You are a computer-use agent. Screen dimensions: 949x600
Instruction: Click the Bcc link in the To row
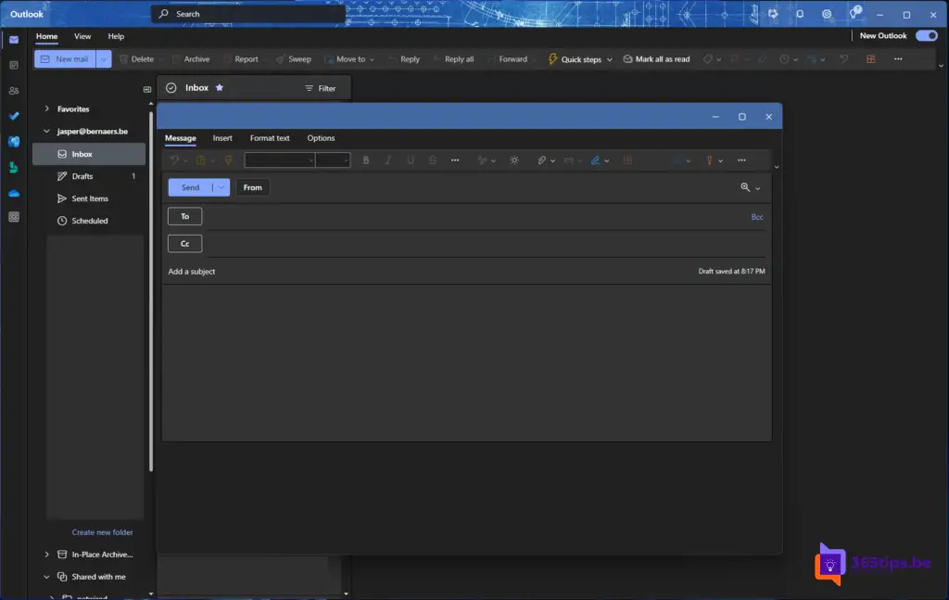point(757,217)
